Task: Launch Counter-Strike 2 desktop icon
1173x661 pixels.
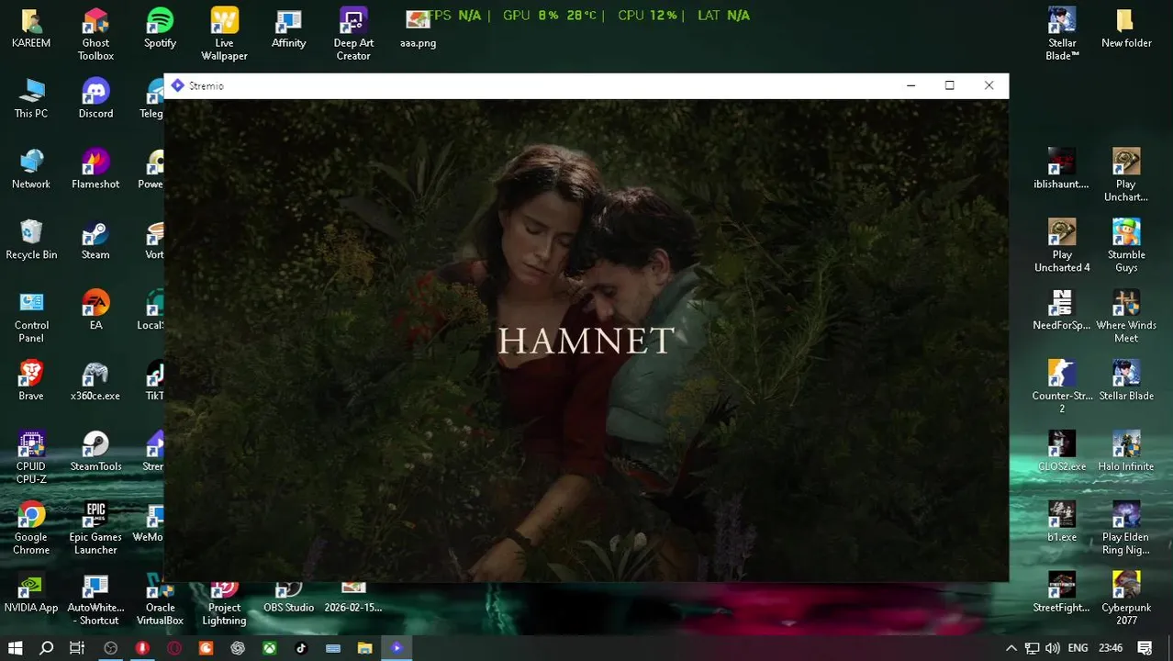Action: click(1062, 388)
